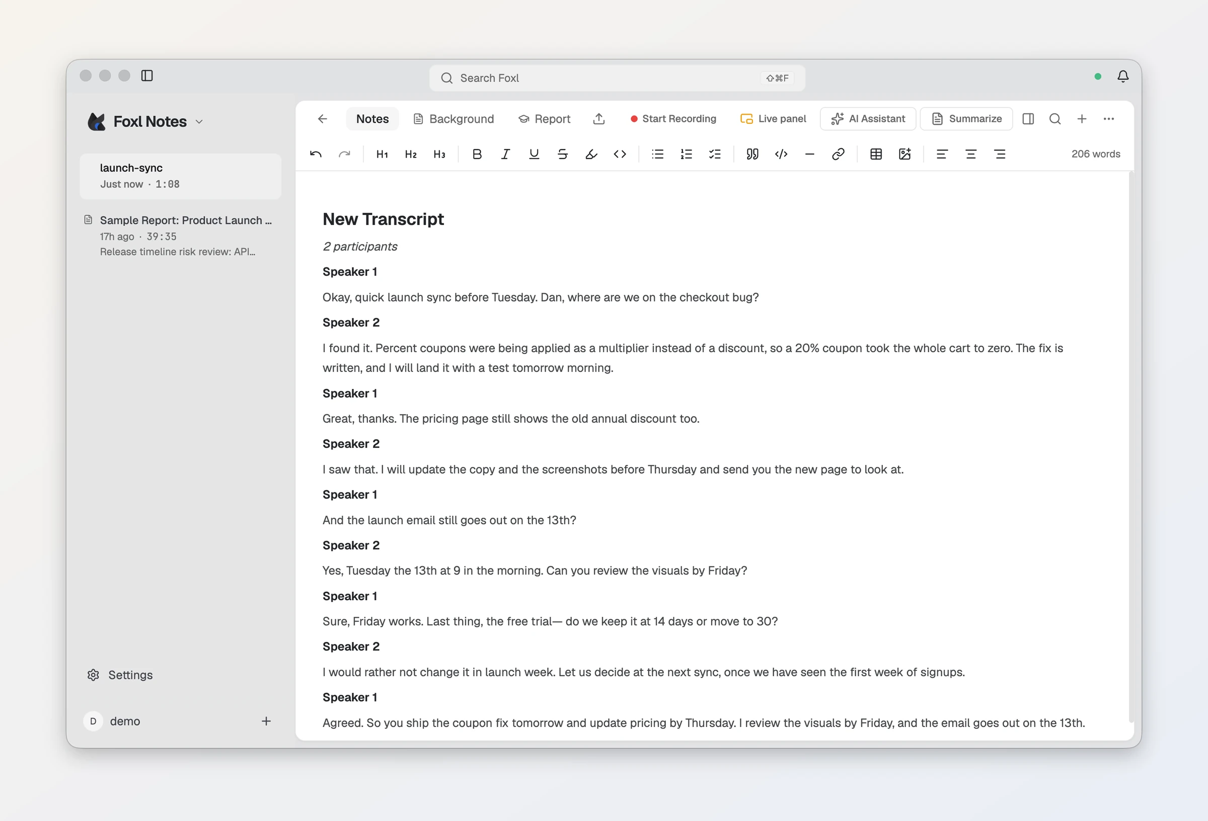Toggle bold formatting
Image resolution: width=1208 pixels, height=821 pixels.
(x=477, y=154)
